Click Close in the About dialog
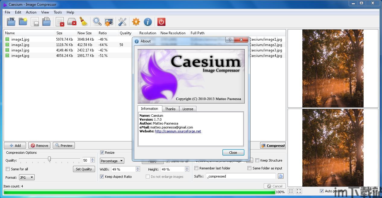Viewport: 382px width, 198px height. (x=233, y=153)
